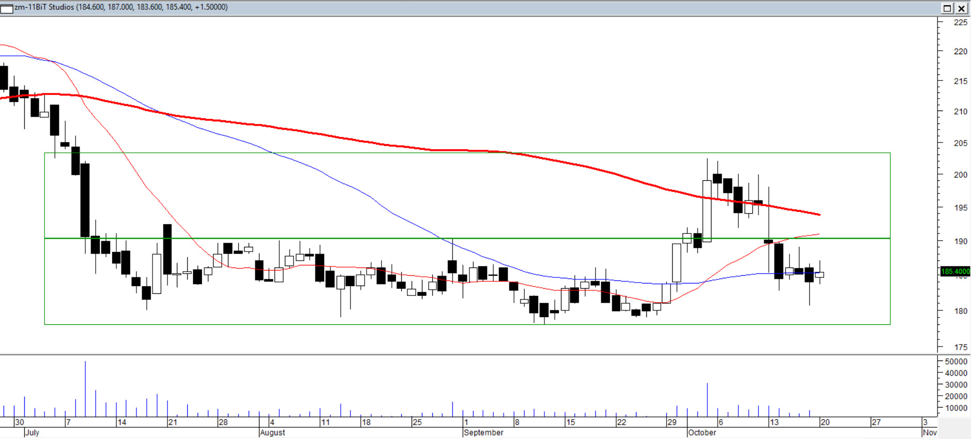The height and width of the screenshot is (439, 971).
Task: Click the 175 price axis label
Action: click(960, 347)
